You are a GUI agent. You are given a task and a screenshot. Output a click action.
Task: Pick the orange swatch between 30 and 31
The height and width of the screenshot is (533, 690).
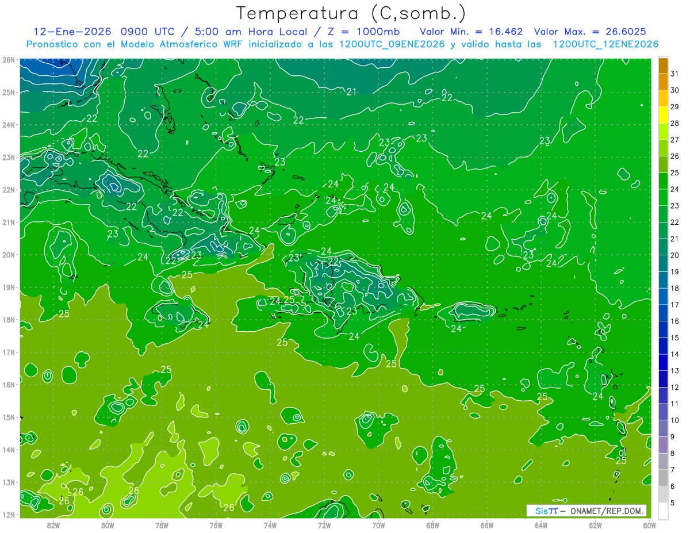point(664,82)
